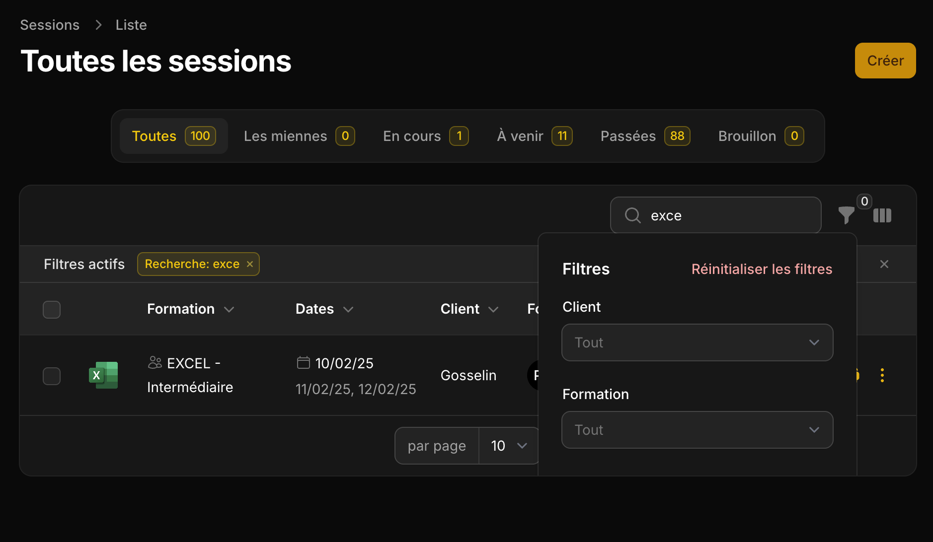
Task: Open the column toggle icon
Action: [882, 215]
